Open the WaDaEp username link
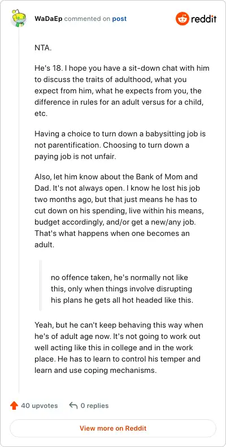The width and height of the screenshot is (226, 447). coord(49,19)
